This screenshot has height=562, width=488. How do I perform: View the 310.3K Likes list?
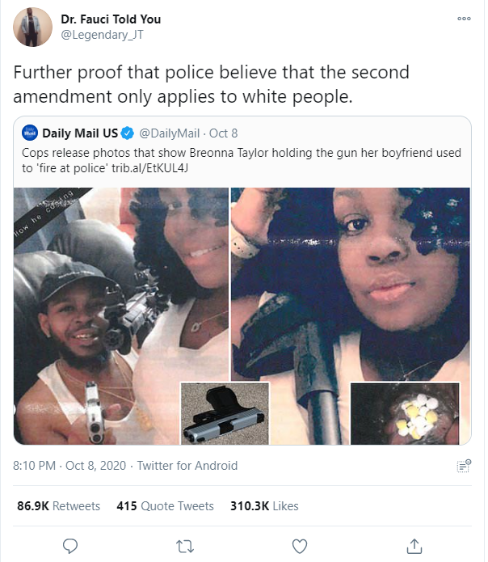click(x=264, y=505)
